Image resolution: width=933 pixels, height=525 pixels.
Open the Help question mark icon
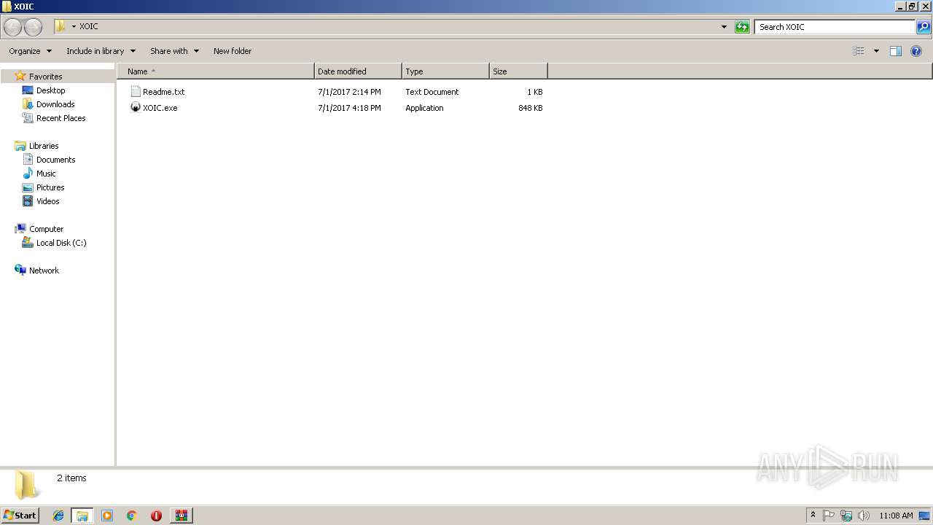tap(916, 51)
